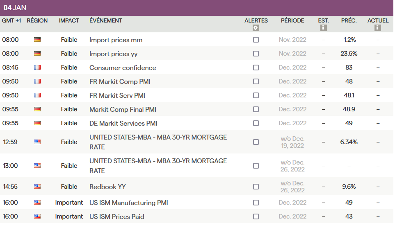Screen dimensions: 395x230
Task: Open alert settings gear under ALERTES
Action: [256, 28]
